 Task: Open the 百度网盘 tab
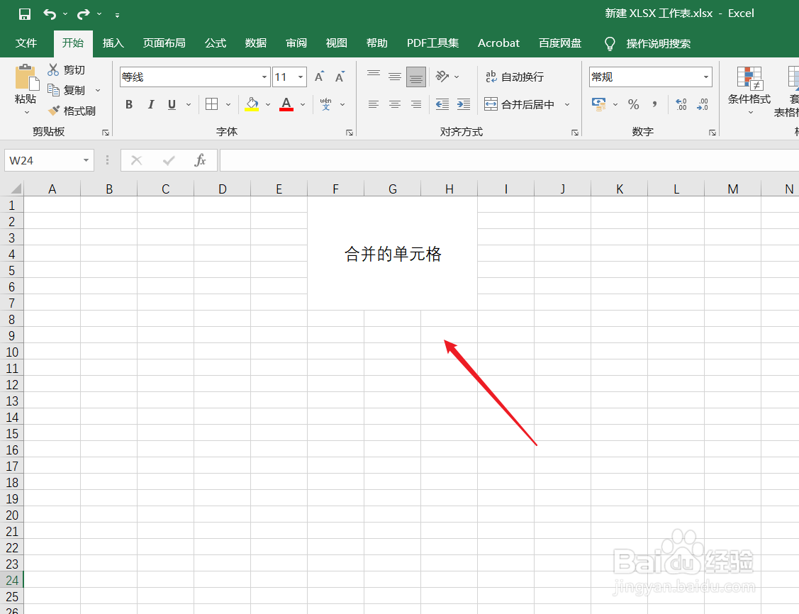[560, 43]
